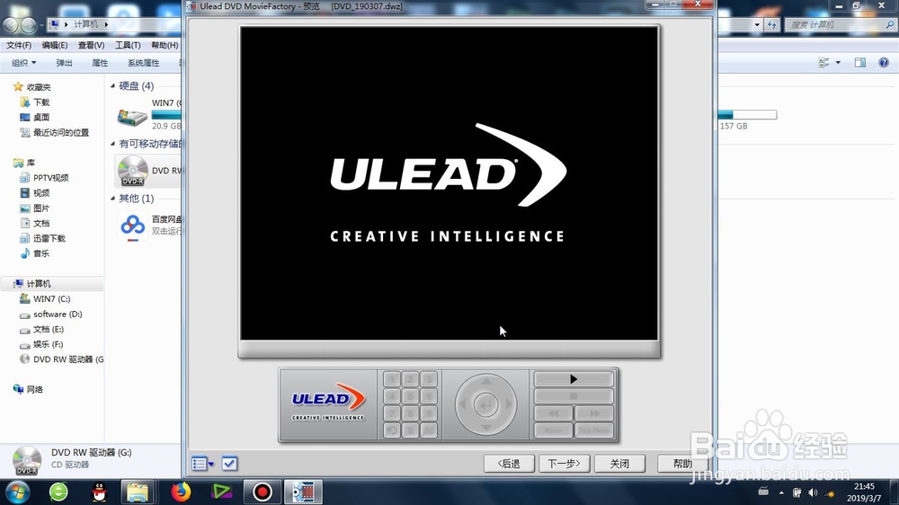Image resolution: width=899 pixels, height=505 pixels.
Task: Open the project settings list dropdown icon
Action: [202, 463]
